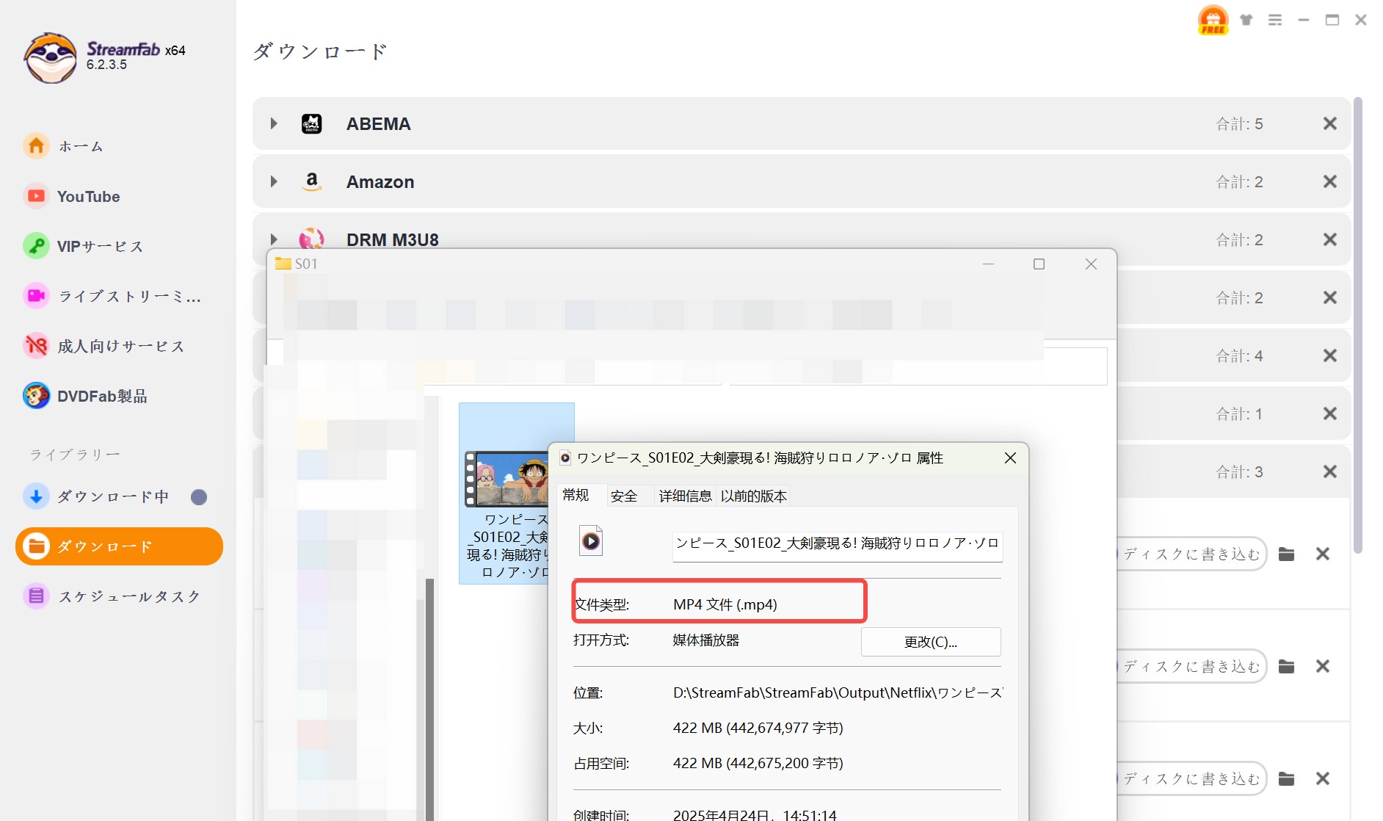Click the size value 422 MB (442,674,977 字节)
The height and width of the screenshot is (821, 1383).
758,728
